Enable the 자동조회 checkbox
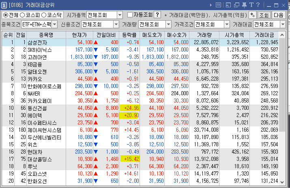This screenshot has width=290, height=188. coord(130,15)
